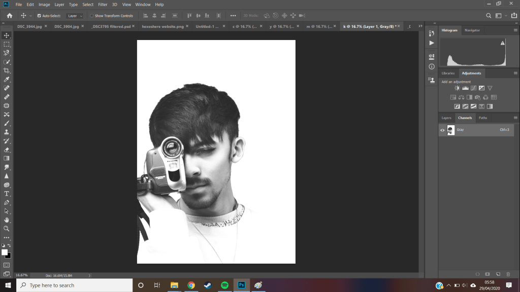
Task: Add a Levels adjustment
Action: [465, 88]
